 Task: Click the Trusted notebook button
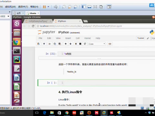point(140,38)
